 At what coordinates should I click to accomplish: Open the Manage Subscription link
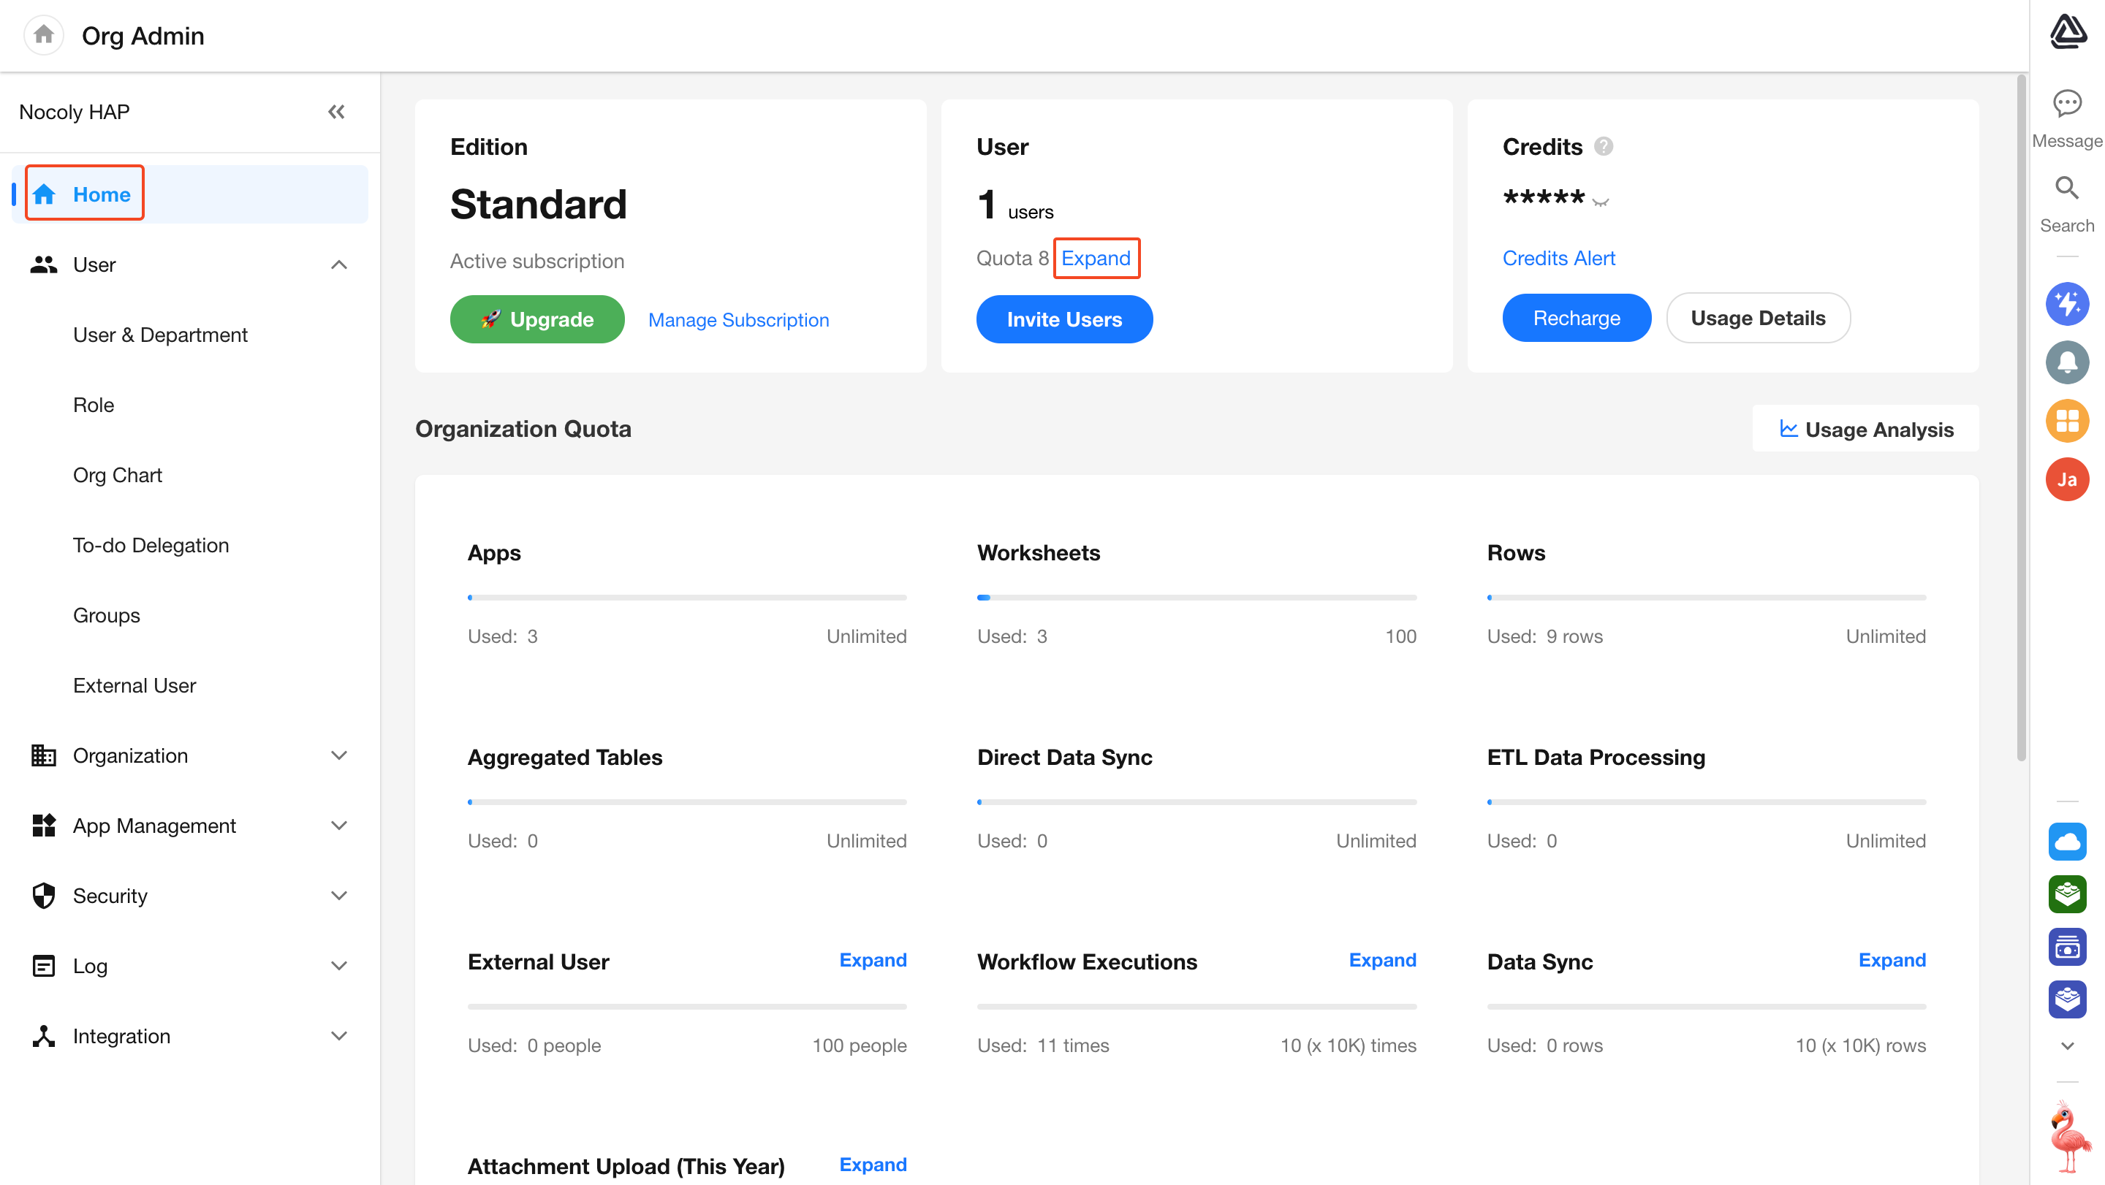(x=738, y=320)
